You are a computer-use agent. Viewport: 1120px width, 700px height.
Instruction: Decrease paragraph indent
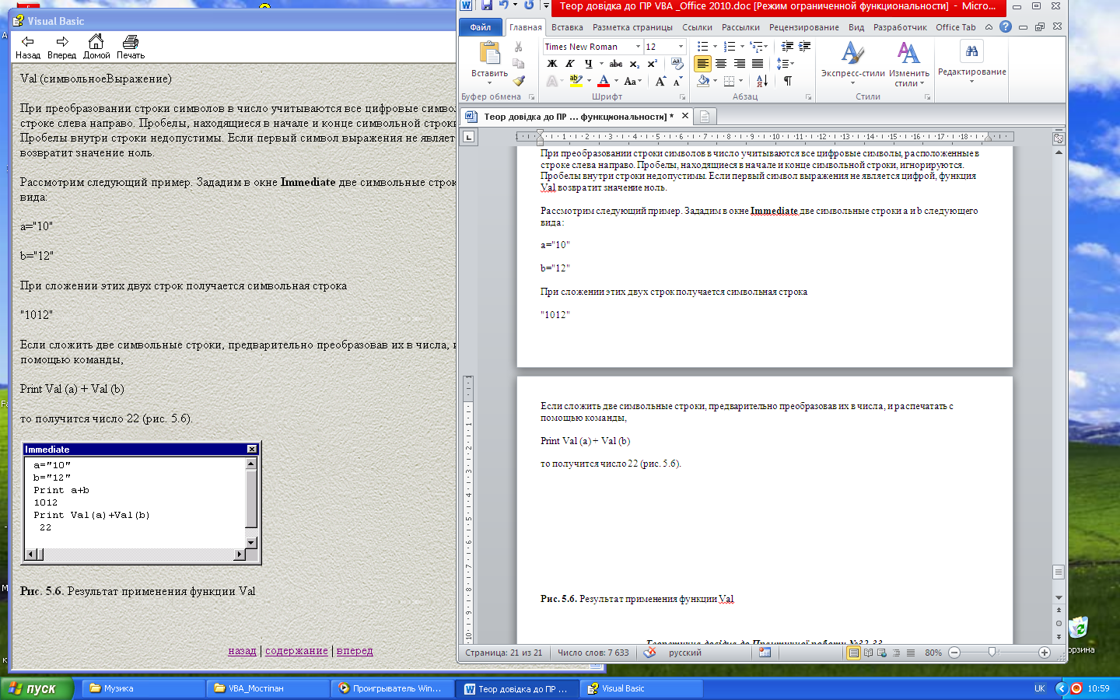(787, 47)
